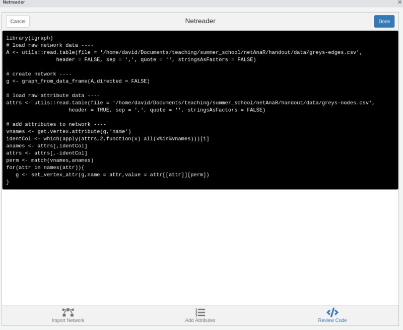The image size is (403, 330).
Task: Click the network nodes icon above Import Network
Action: click(x=68, y=312)
